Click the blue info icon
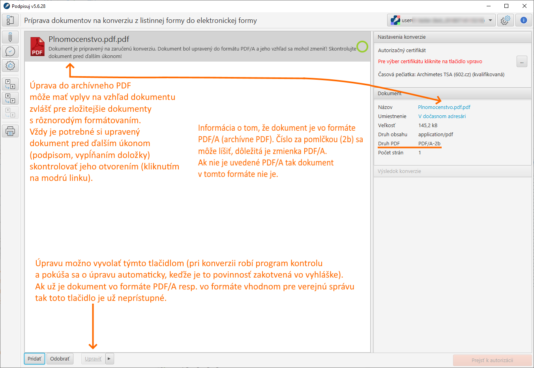This screenshot has width=534, height=368. (523, 20)
